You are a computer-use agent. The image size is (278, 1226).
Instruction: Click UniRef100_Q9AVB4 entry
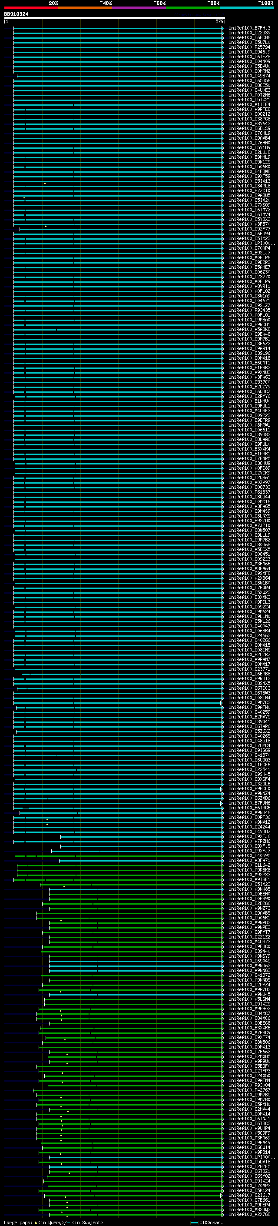coord(249,138)
